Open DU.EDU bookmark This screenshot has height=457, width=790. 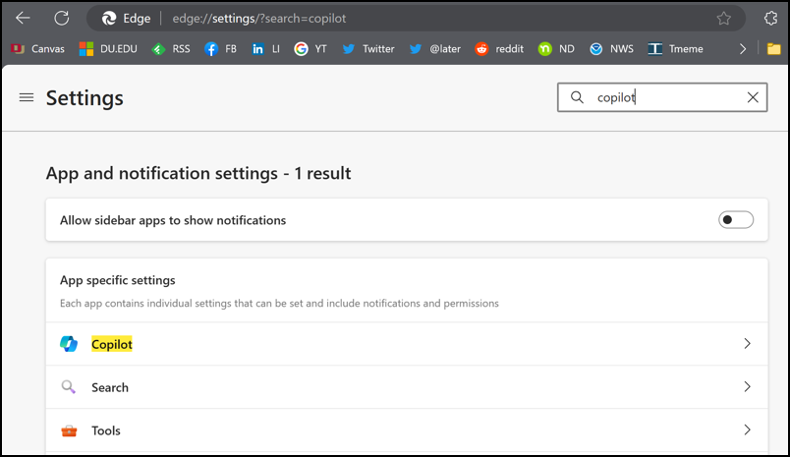(x=108, y=49)
